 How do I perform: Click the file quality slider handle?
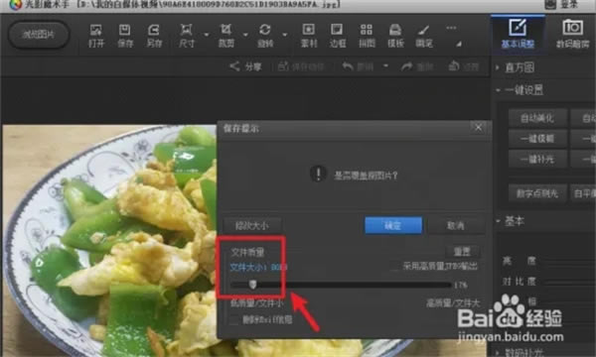click(252, 285)
